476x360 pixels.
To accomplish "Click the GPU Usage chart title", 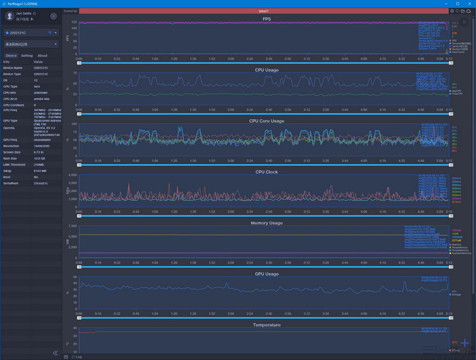I will pos(267,274).
